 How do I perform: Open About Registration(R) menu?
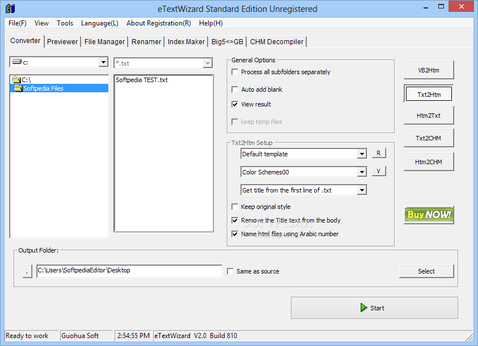[159, 23]
